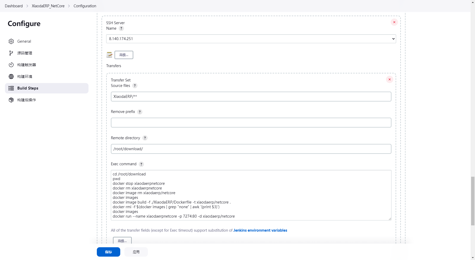Click the source code management branch icon
The height and width of the screenshot is (260, 475).
(11, 53)
